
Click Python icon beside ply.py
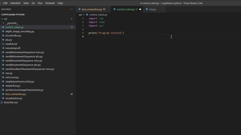click(3, 40)
